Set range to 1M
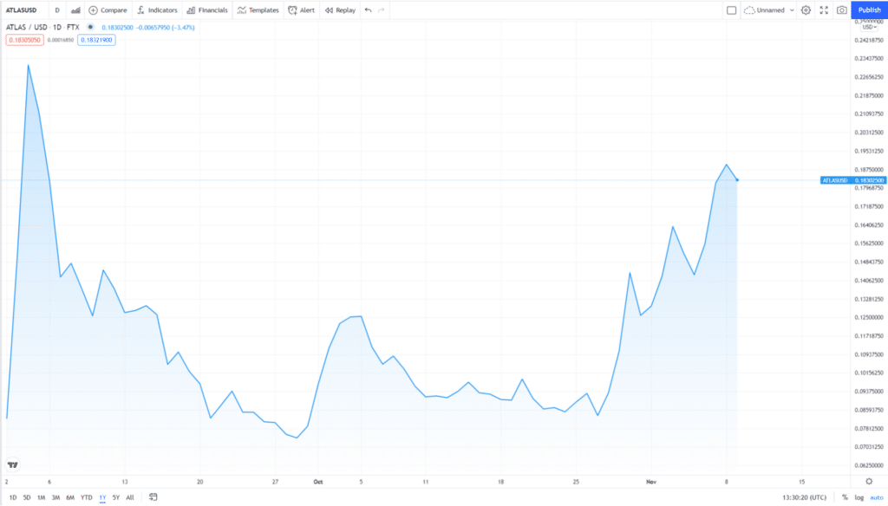The image size is (888, 506). [x=42, y=497]
